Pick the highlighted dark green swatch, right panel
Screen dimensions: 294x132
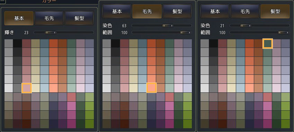pyautogui.click(x=268, y=43)
